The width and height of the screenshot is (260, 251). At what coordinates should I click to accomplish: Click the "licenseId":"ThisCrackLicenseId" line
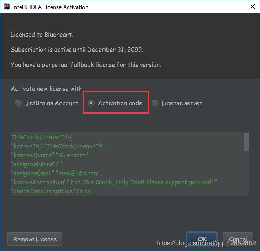tap(59, 146)
